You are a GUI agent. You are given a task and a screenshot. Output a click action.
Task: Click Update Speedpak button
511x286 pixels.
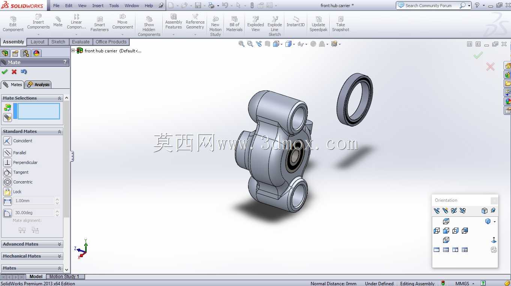point(318,24)
